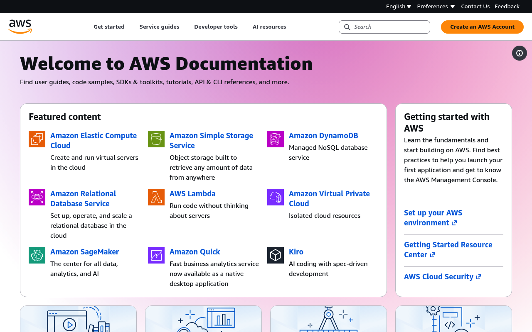This screenshot has height=332, width=532.
Task: Click the Feedback link
Action: (507, 6)
